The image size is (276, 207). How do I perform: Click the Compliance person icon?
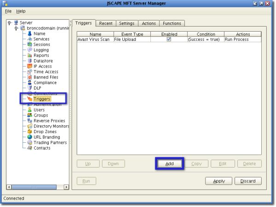tap(29, 83)
